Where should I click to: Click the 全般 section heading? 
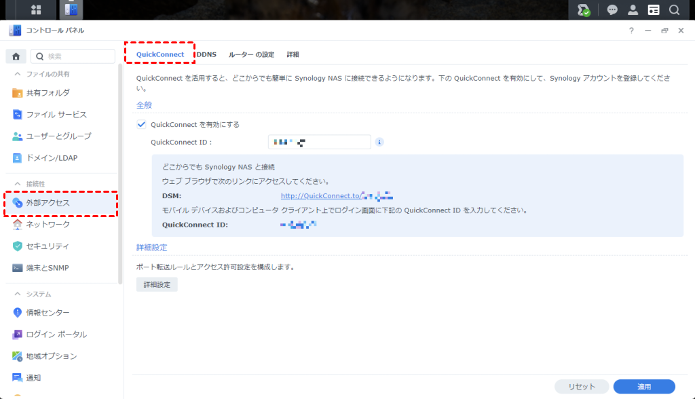point(144,105)
